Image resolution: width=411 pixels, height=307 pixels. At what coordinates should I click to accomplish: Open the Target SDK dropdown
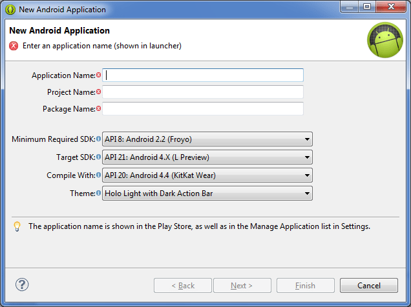[207, 157]
